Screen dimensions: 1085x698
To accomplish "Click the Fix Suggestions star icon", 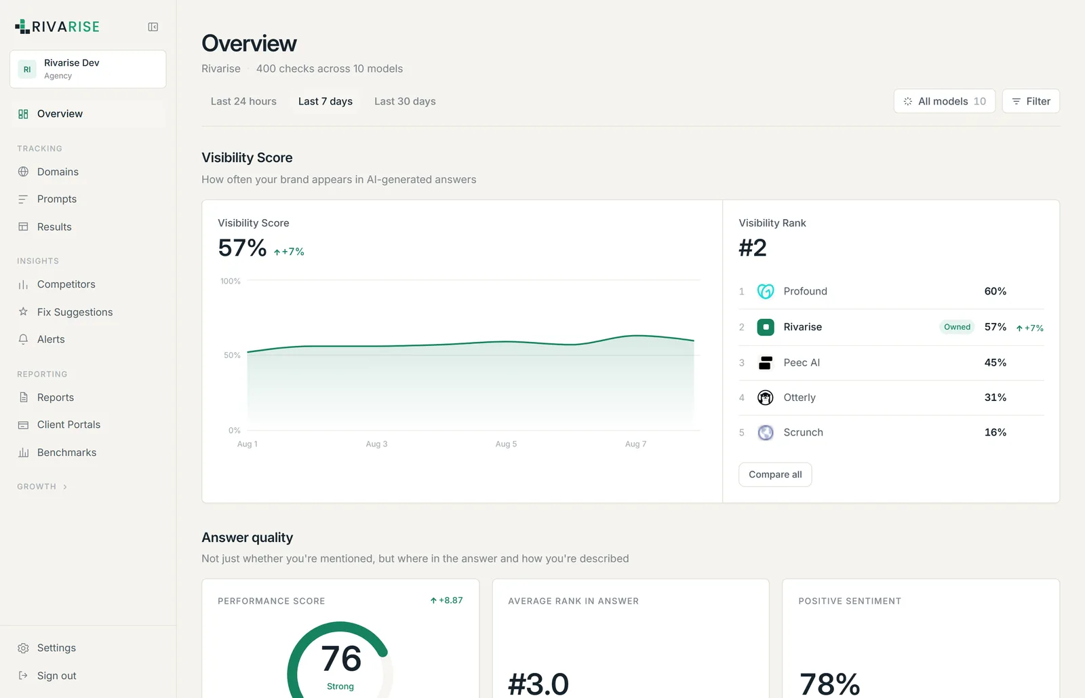I will (23, 311).
